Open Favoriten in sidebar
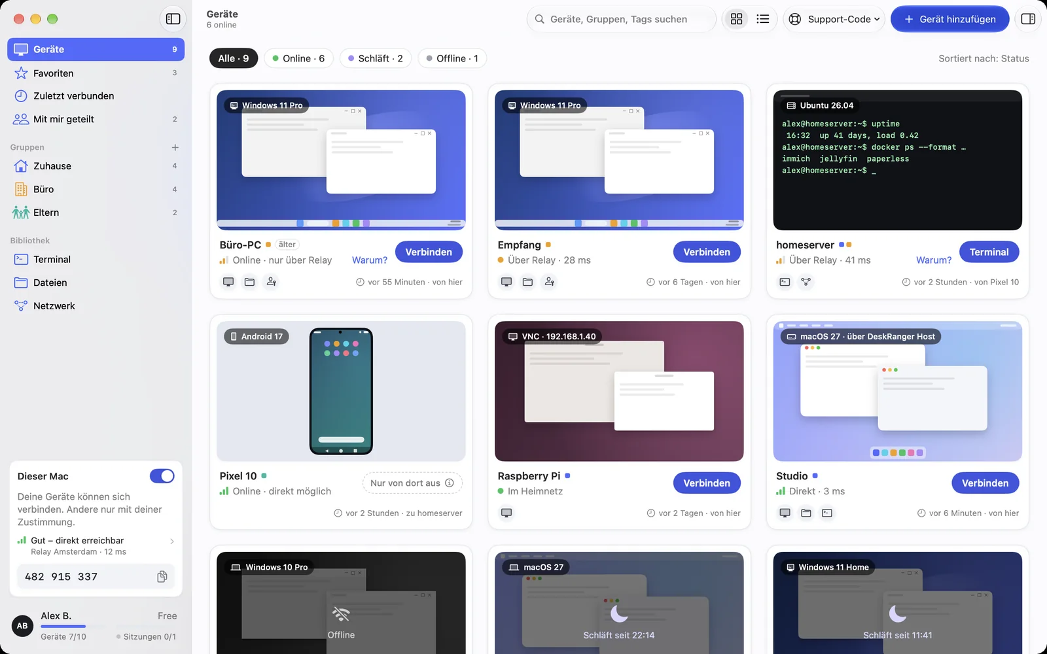 [96, 73]
